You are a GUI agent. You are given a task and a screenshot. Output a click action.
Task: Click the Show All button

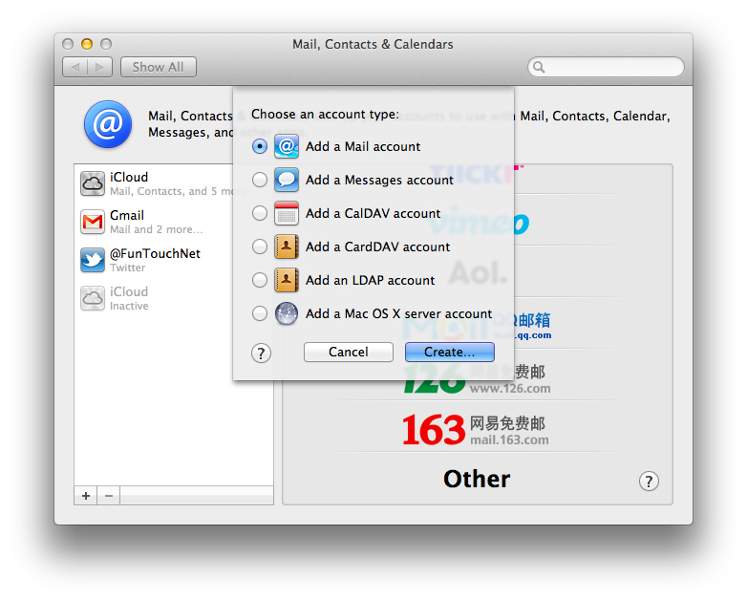coord(159,67)
